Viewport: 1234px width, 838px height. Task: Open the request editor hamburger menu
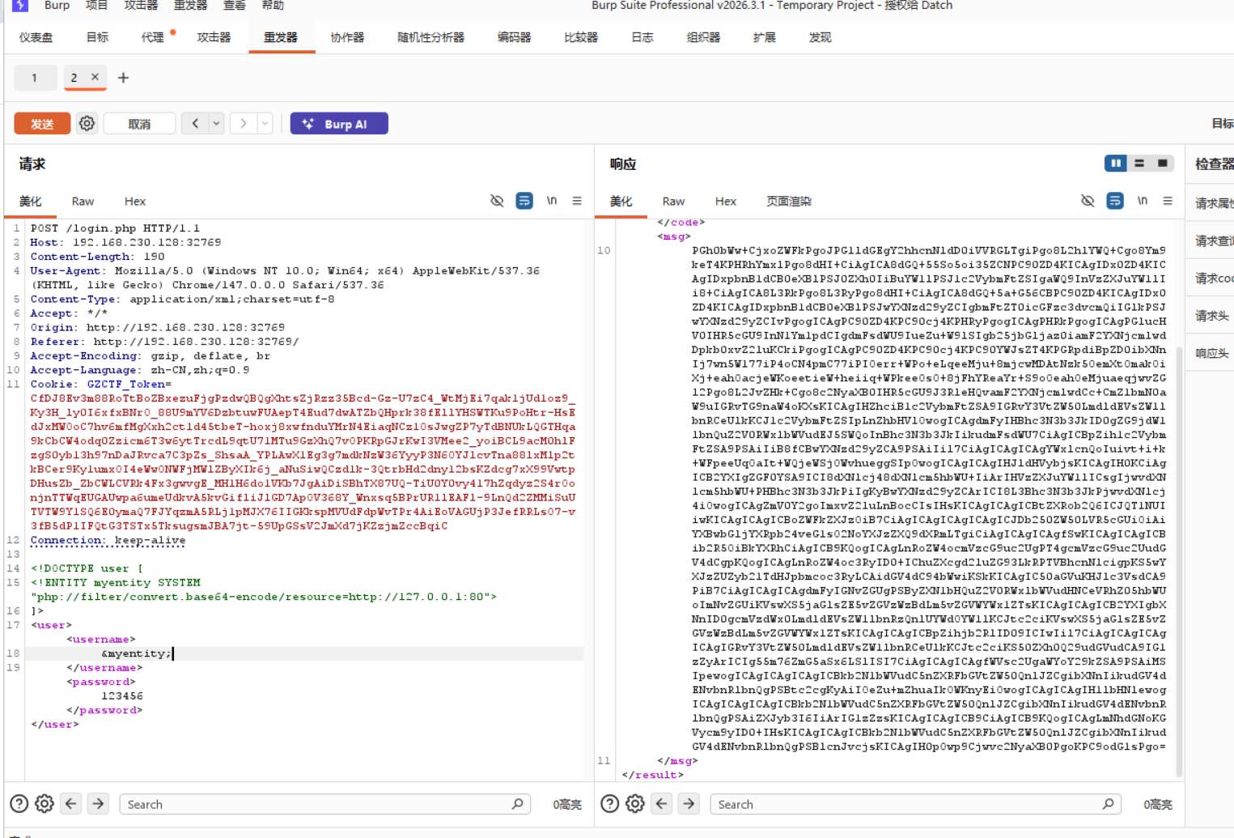coord(577,201)
